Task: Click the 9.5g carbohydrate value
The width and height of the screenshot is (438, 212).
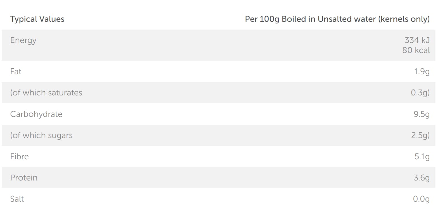Action: [422, 114]
